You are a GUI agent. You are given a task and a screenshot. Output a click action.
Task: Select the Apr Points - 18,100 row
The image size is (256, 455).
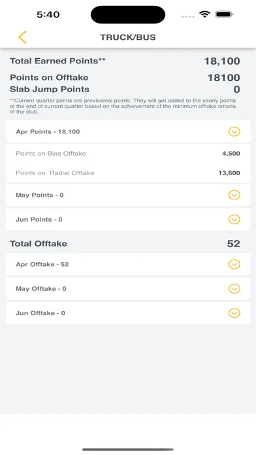(128, 132)
